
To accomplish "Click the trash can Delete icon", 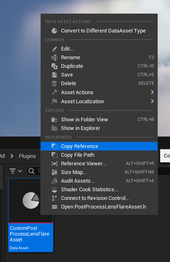I will tap(54, 83).
